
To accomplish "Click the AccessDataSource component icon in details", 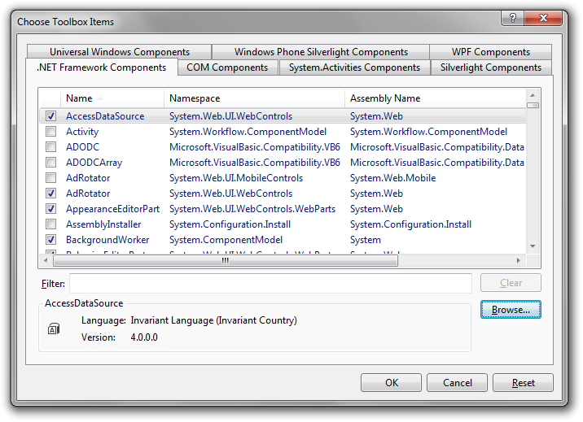I will coord(54,328).
